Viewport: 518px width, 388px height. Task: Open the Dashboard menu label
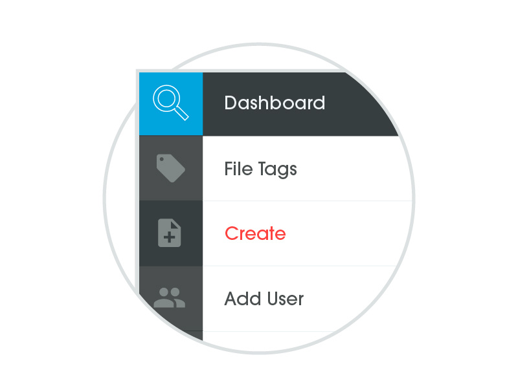275,103
